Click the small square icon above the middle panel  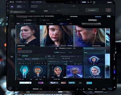tap(56, 48)
